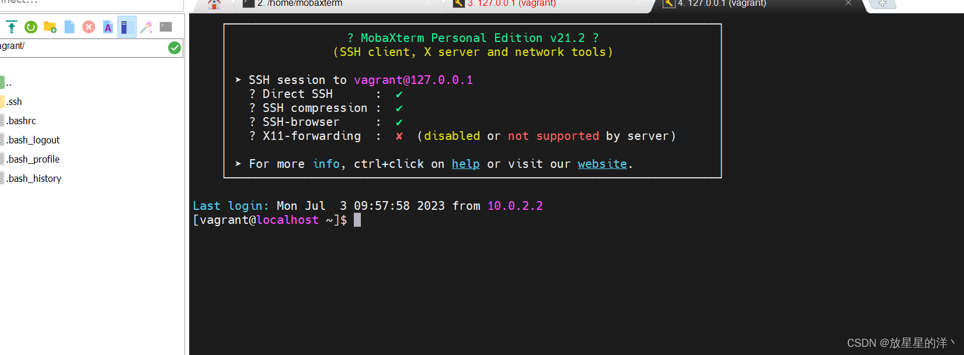Click the magic wand icon in SFTP toolbar
This screenshot has height=355, width=964.
pos(146,27)
